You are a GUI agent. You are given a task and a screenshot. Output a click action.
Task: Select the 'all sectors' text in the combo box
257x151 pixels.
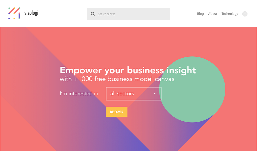[122, 94]
